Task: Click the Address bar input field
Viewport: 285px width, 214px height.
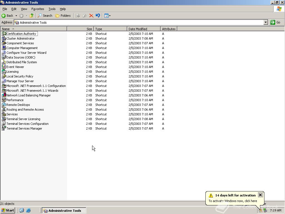Action: click(x=139, y=22)
